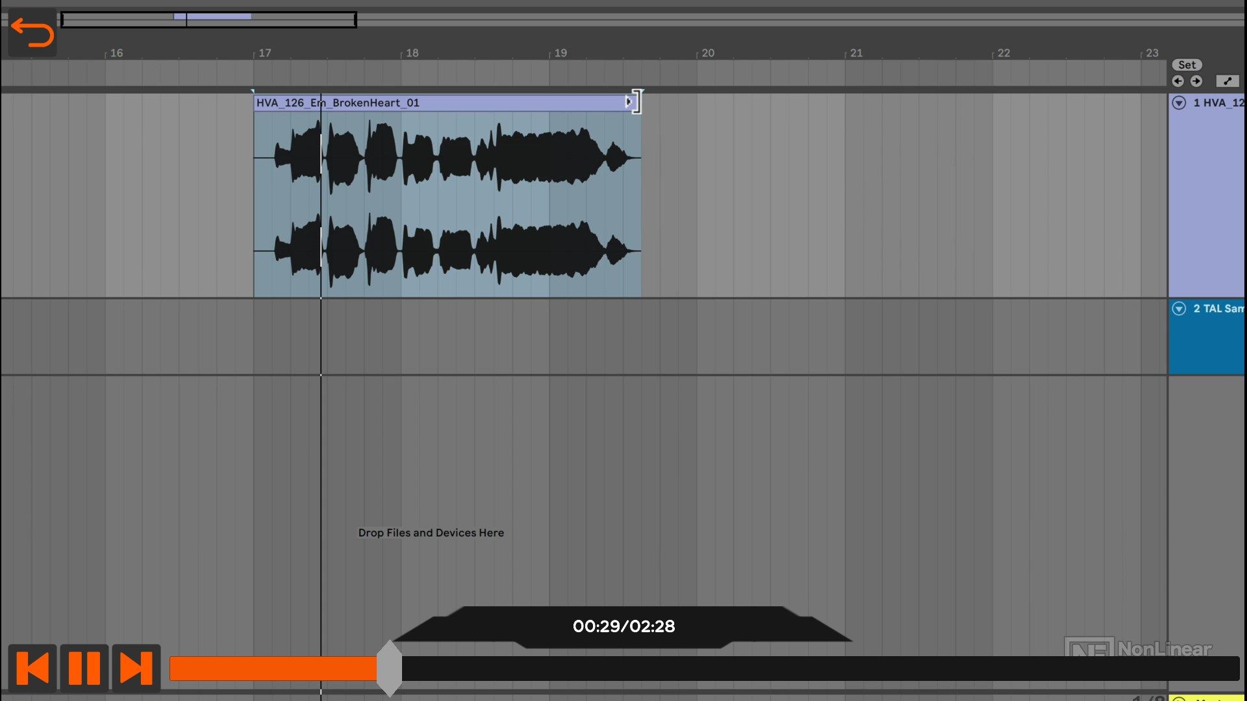
Task: Click bar 21 in the ruler
Action: (856, 53)
